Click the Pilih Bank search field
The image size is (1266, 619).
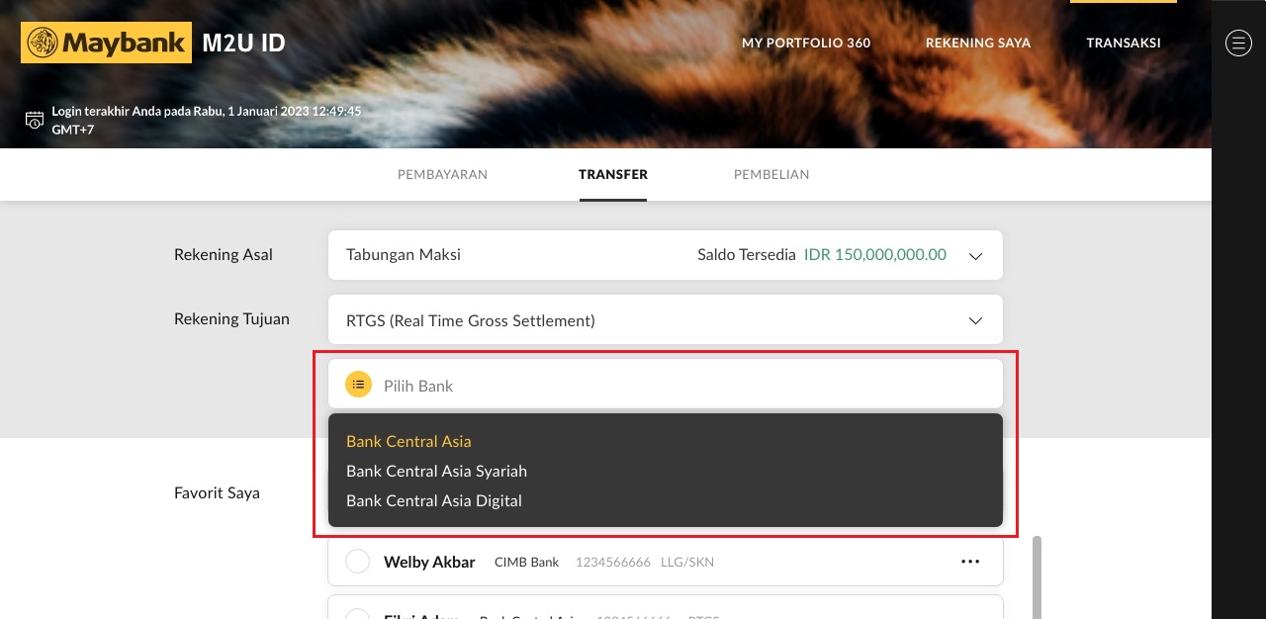(682, 385)
